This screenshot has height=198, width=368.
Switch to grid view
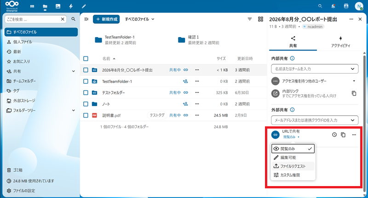[x=260, y=19]
